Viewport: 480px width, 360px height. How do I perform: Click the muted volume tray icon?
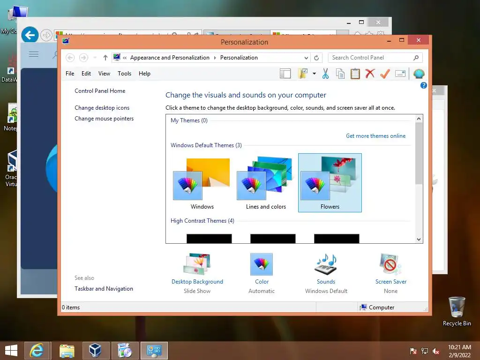(436, 351)
